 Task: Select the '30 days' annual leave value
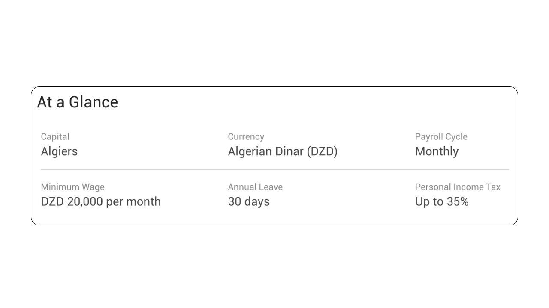(249, 201)
